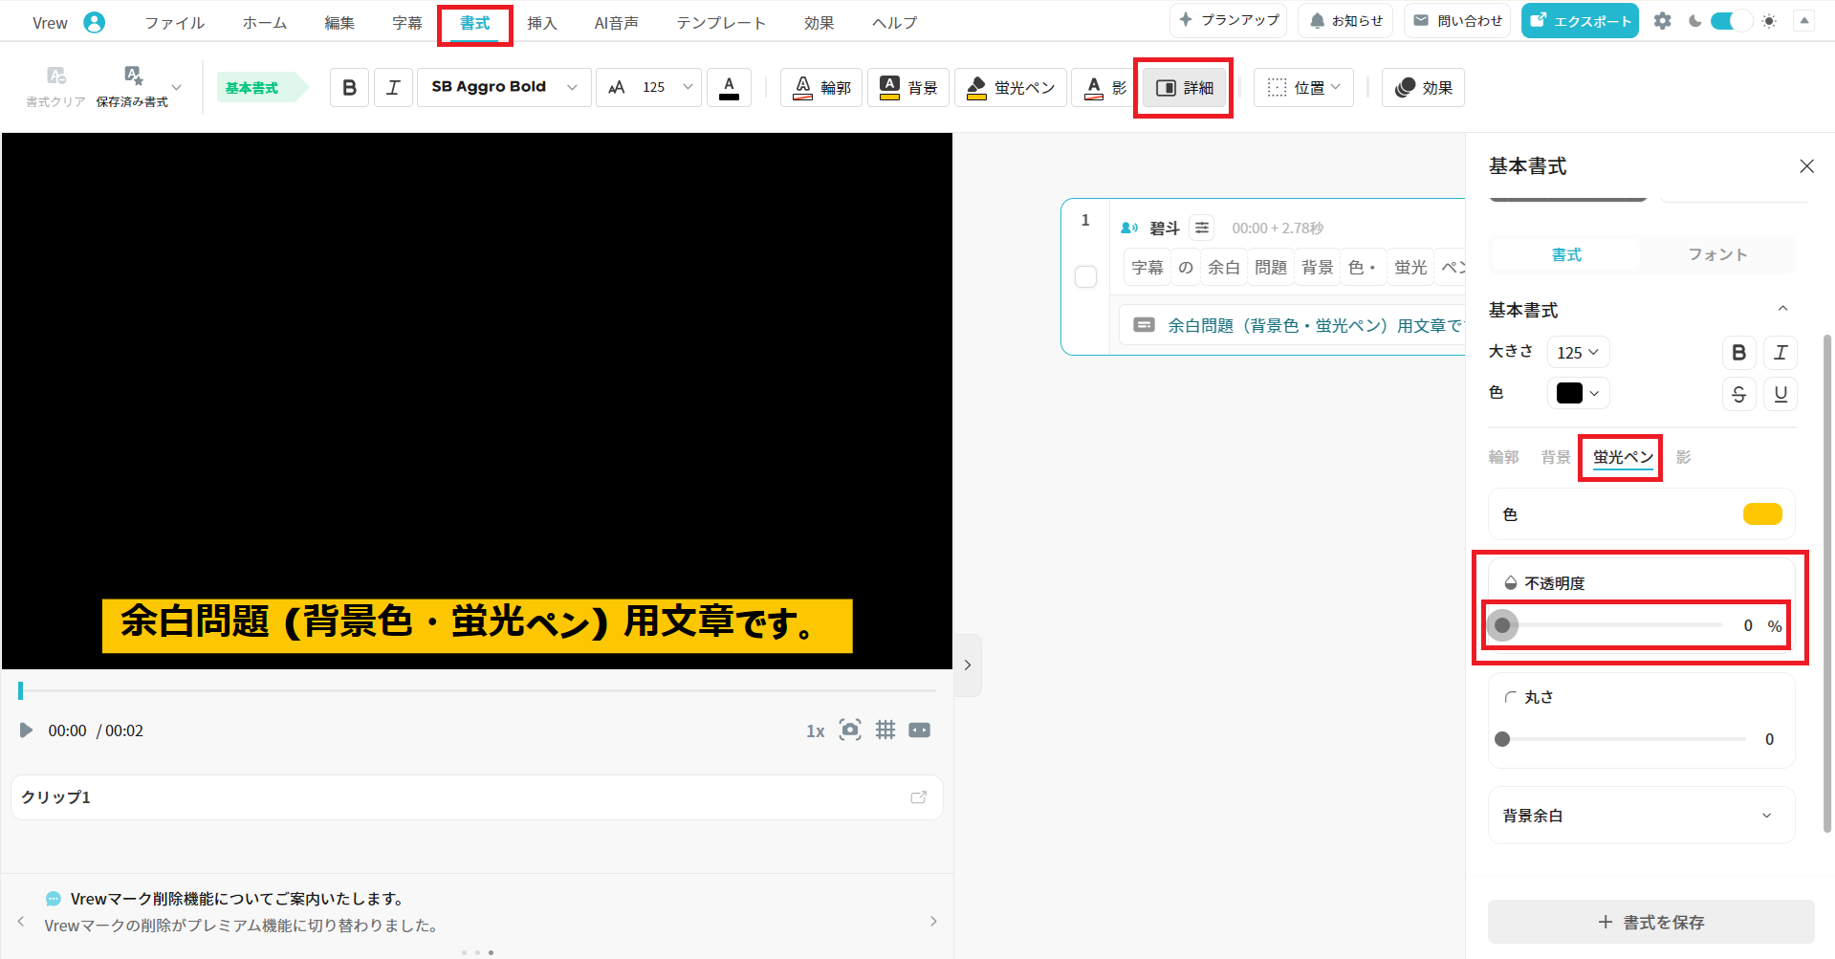Toggle underline in the side panel

coord(1780,393)
